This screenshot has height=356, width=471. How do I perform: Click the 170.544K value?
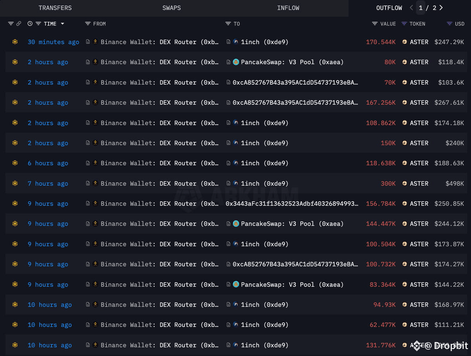click(x=381, y=42)
